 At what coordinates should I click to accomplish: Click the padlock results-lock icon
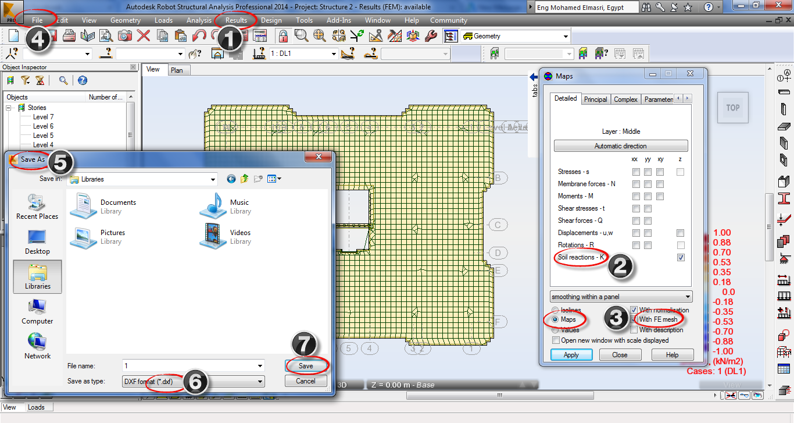(283, 36)
